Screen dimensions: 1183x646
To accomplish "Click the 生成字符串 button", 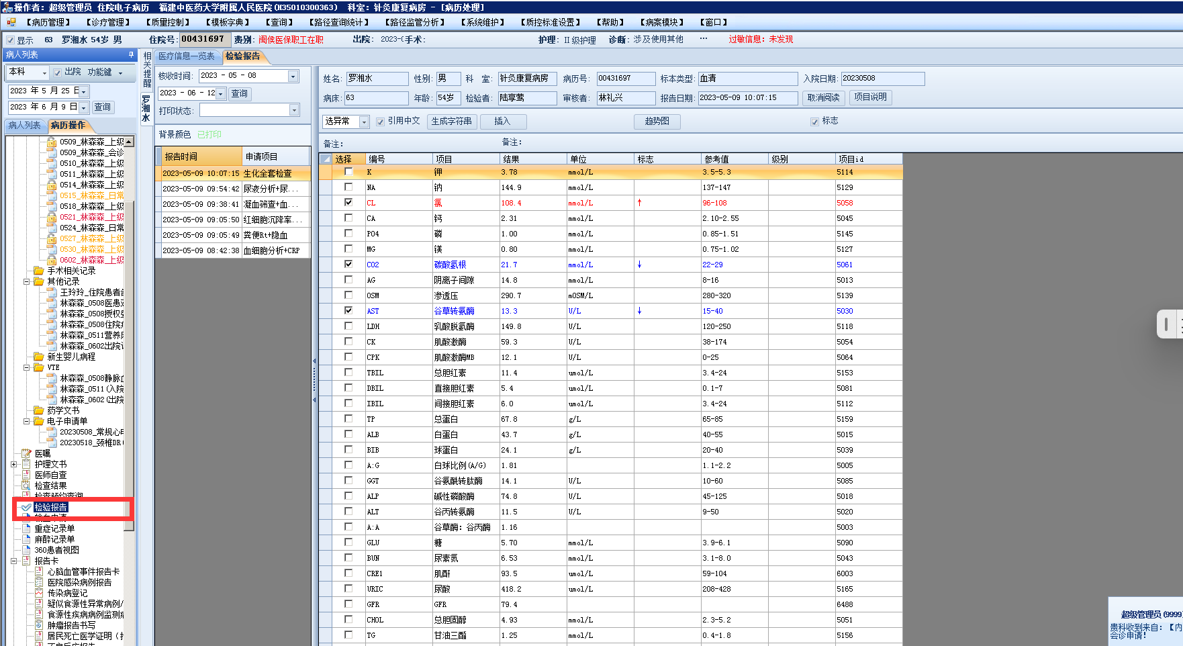I will [452, 122].
